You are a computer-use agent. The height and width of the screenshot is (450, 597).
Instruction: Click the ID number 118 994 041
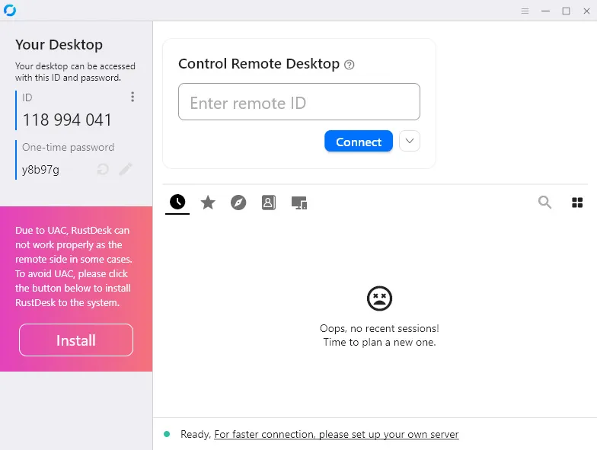click(x=67, y=120)
